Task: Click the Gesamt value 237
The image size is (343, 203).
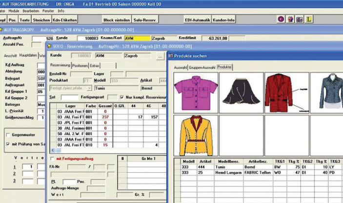Action: click(105, 117)
